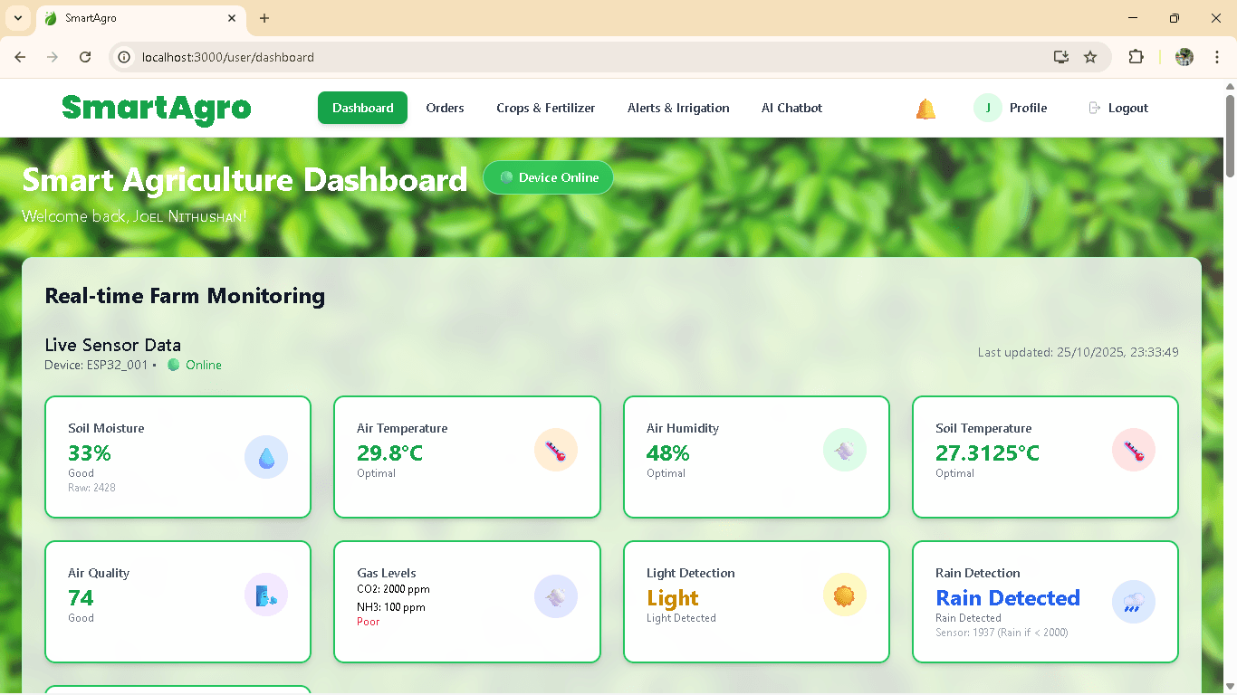Open the notification bell
1237x695 pixels.
point(925,108)
